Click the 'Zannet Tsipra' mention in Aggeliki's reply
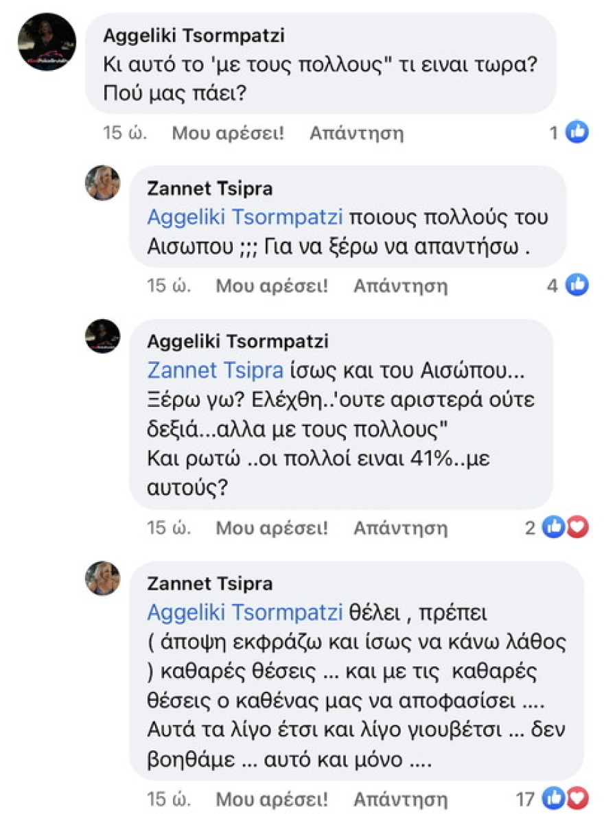Viewport: 604px width, 814px height. 215,371
